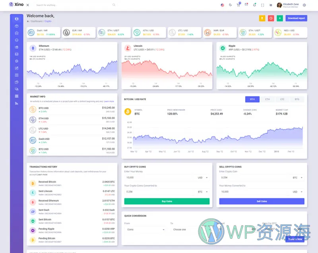This screenshot has height=253, width=318.
Task: Open the From Coins dropdown in Quick Conversion
Action: click(145, 230)
